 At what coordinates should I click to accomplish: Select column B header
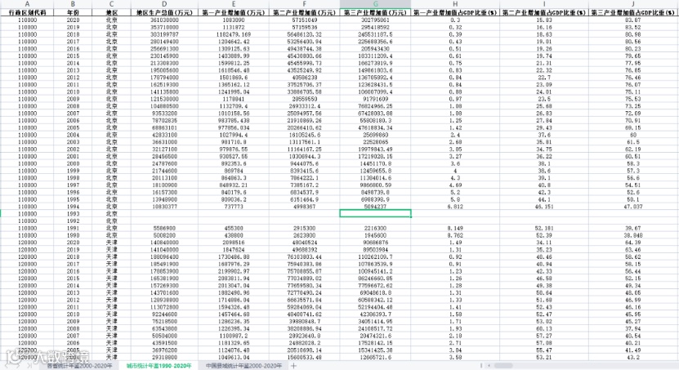pos(73,4)
